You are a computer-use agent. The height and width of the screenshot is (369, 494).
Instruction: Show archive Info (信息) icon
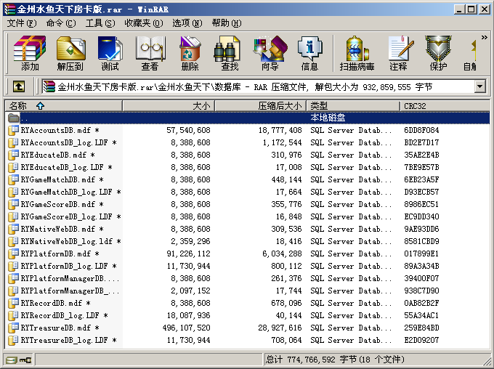(309, 53)
